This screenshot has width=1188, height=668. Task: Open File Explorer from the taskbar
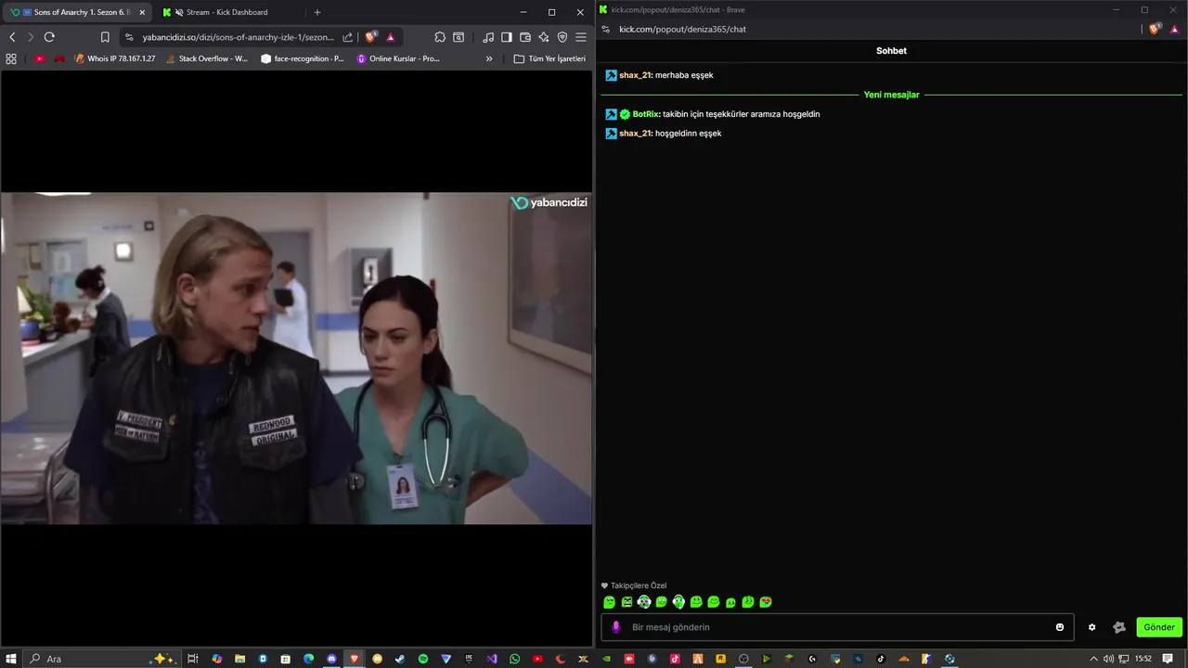tap(239, 659)
